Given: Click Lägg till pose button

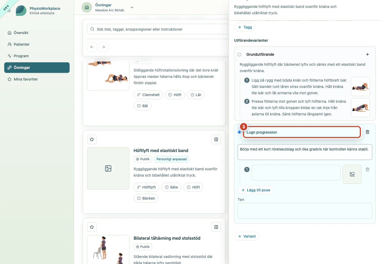Looking at the screenshot, I should [256, 190].
